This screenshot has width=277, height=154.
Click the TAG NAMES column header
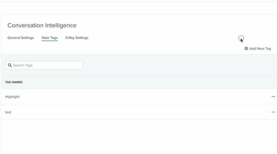click(14, 82)
